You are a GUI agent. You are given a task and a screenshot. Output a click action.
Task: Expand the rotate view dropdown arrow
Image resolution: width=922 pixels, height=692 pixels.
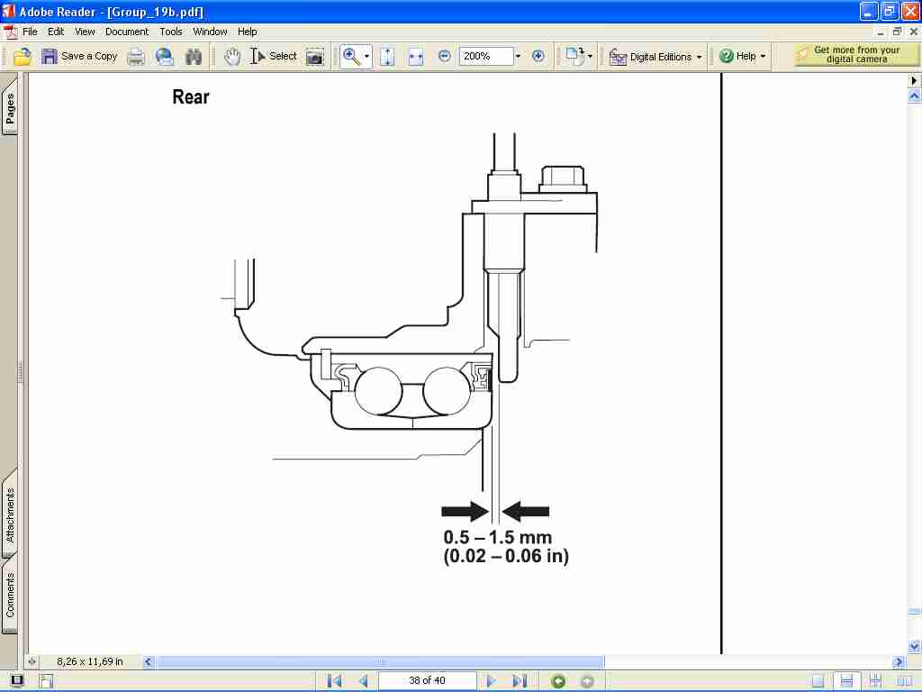[x=590, y=57]
